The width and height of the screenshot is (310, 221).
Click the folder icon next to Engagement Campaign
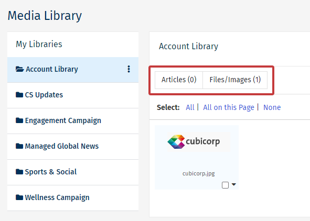click(19, 120)
